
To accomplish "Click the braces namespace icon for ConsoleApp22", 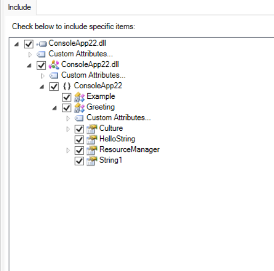I will (x=67, y=86).
